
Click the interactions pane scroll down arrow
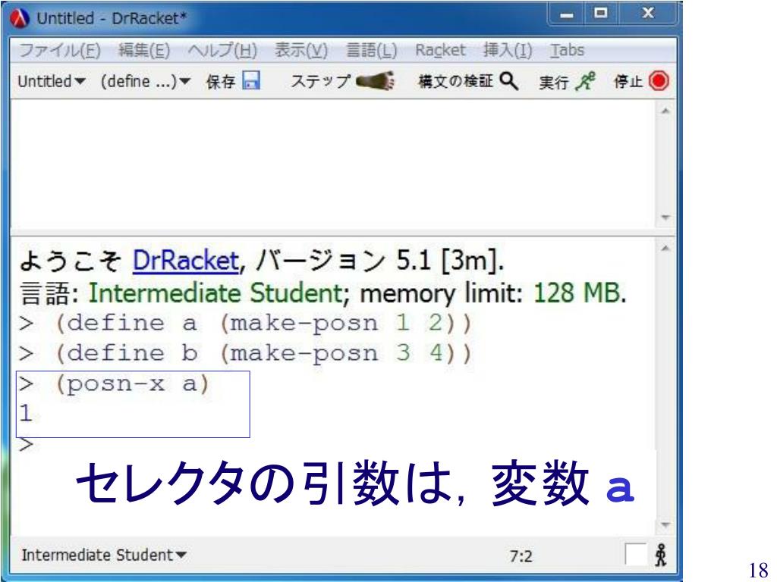(x=665, y=524)
